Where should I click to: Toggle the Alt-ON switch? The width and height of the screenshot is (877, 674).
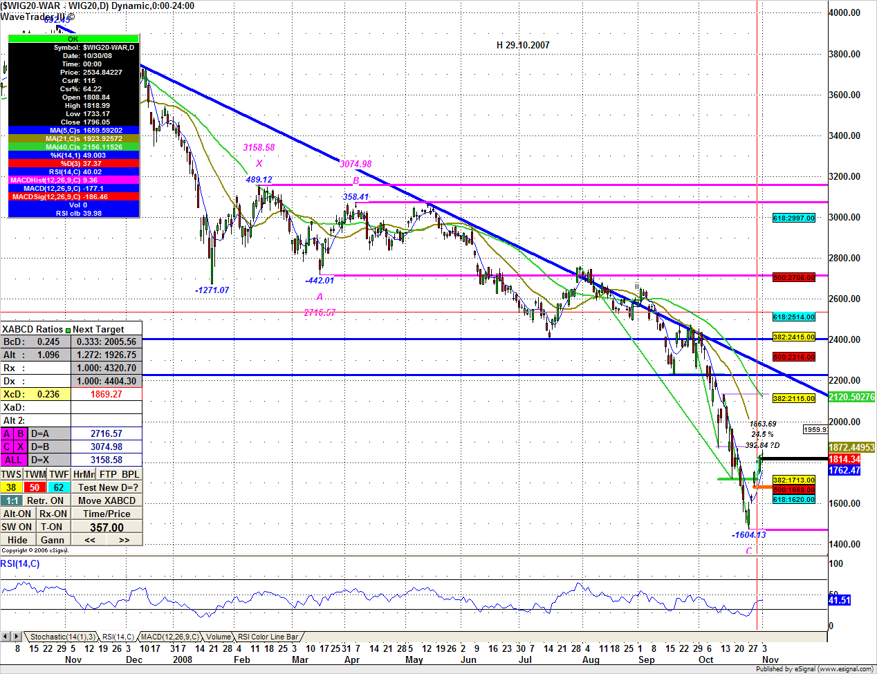pos(17,514)
